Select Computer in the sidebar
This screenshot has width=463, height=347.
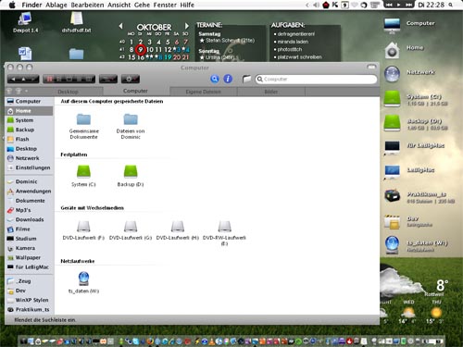(29, 101)
